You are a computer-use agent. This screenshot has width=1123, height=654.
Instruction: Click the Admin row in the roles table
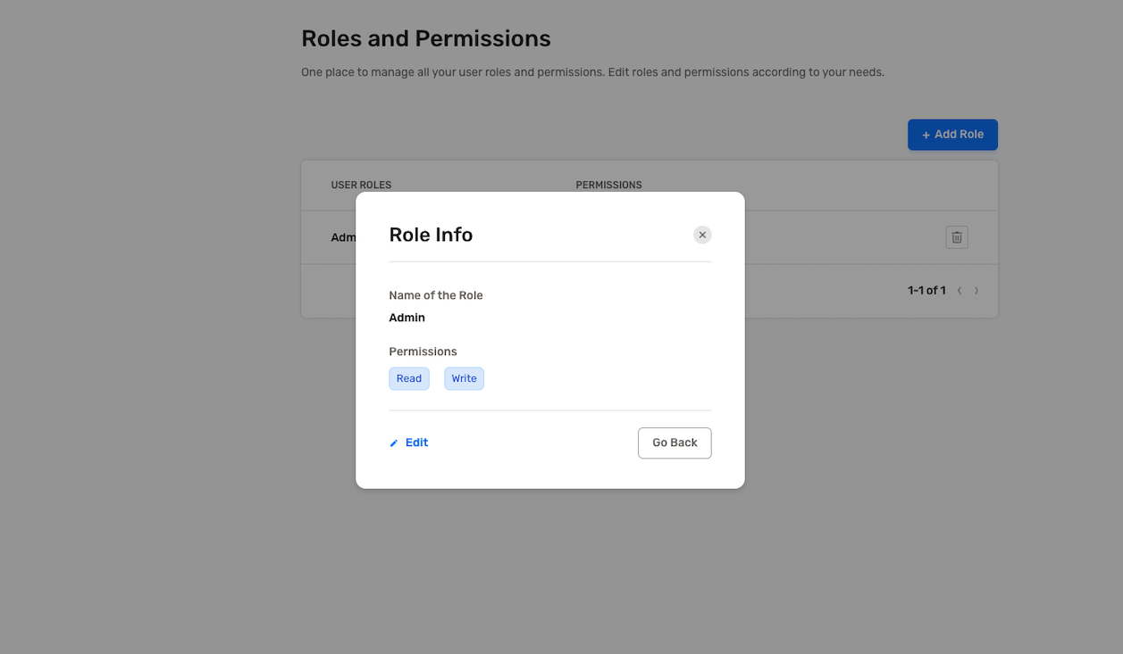pos(343,237)
